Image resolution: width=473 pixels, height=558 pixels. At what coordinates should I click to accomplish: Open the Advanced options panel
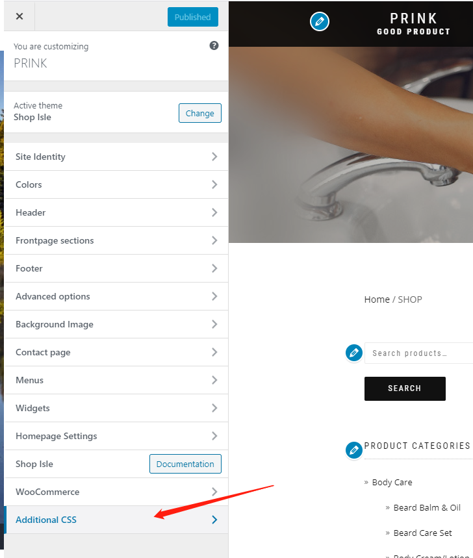pos(116,296)
